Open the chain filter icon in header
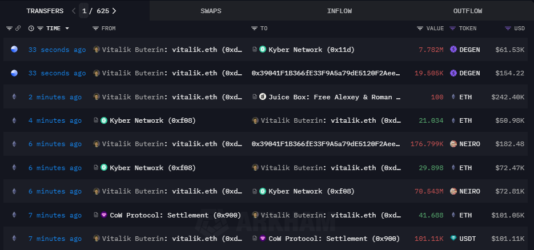The width and height of the screenshot is (534, 250). tap(9, 29)
